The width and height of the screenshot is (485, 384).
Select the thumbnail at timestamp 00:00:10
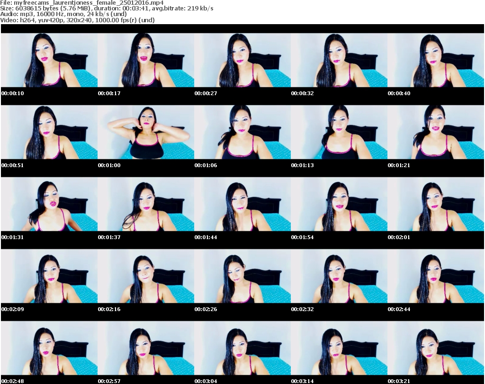tap(49, 60)
